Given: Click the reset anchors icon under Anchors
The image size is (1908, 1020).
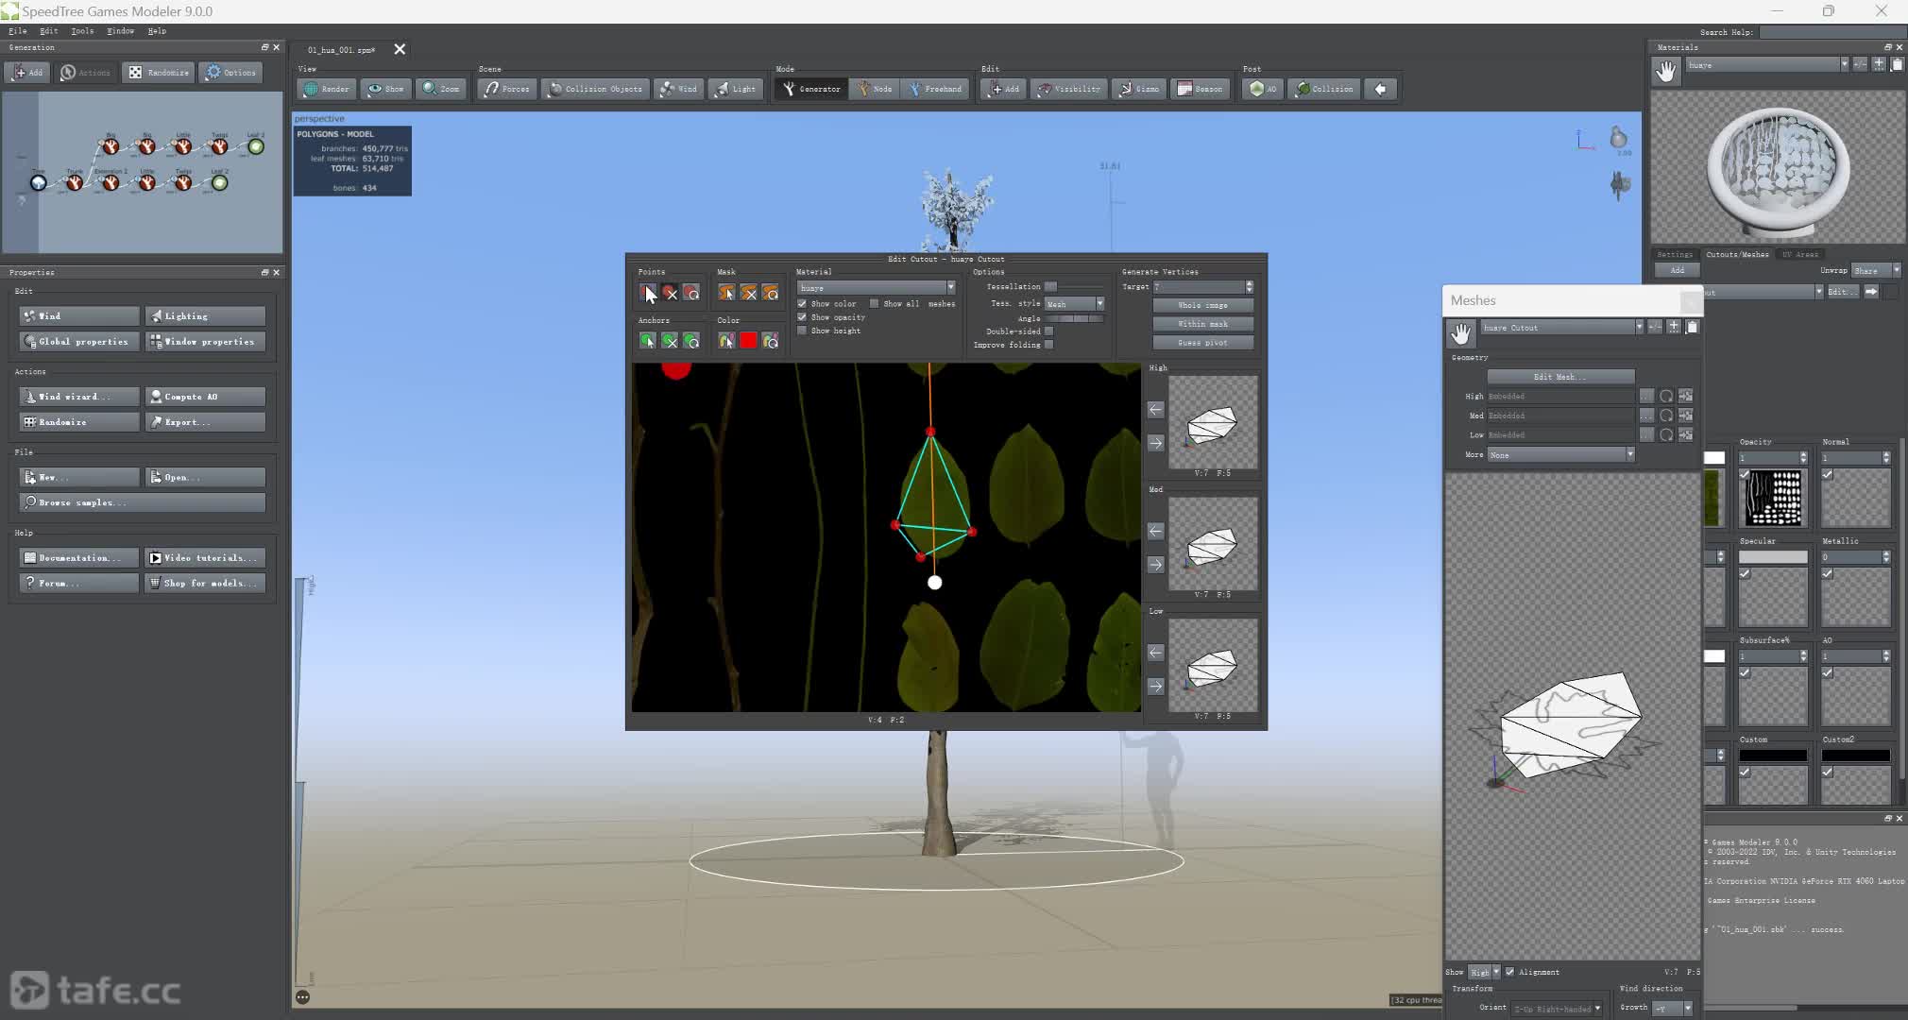Looking at the screenshot, I should pos(691,340).
